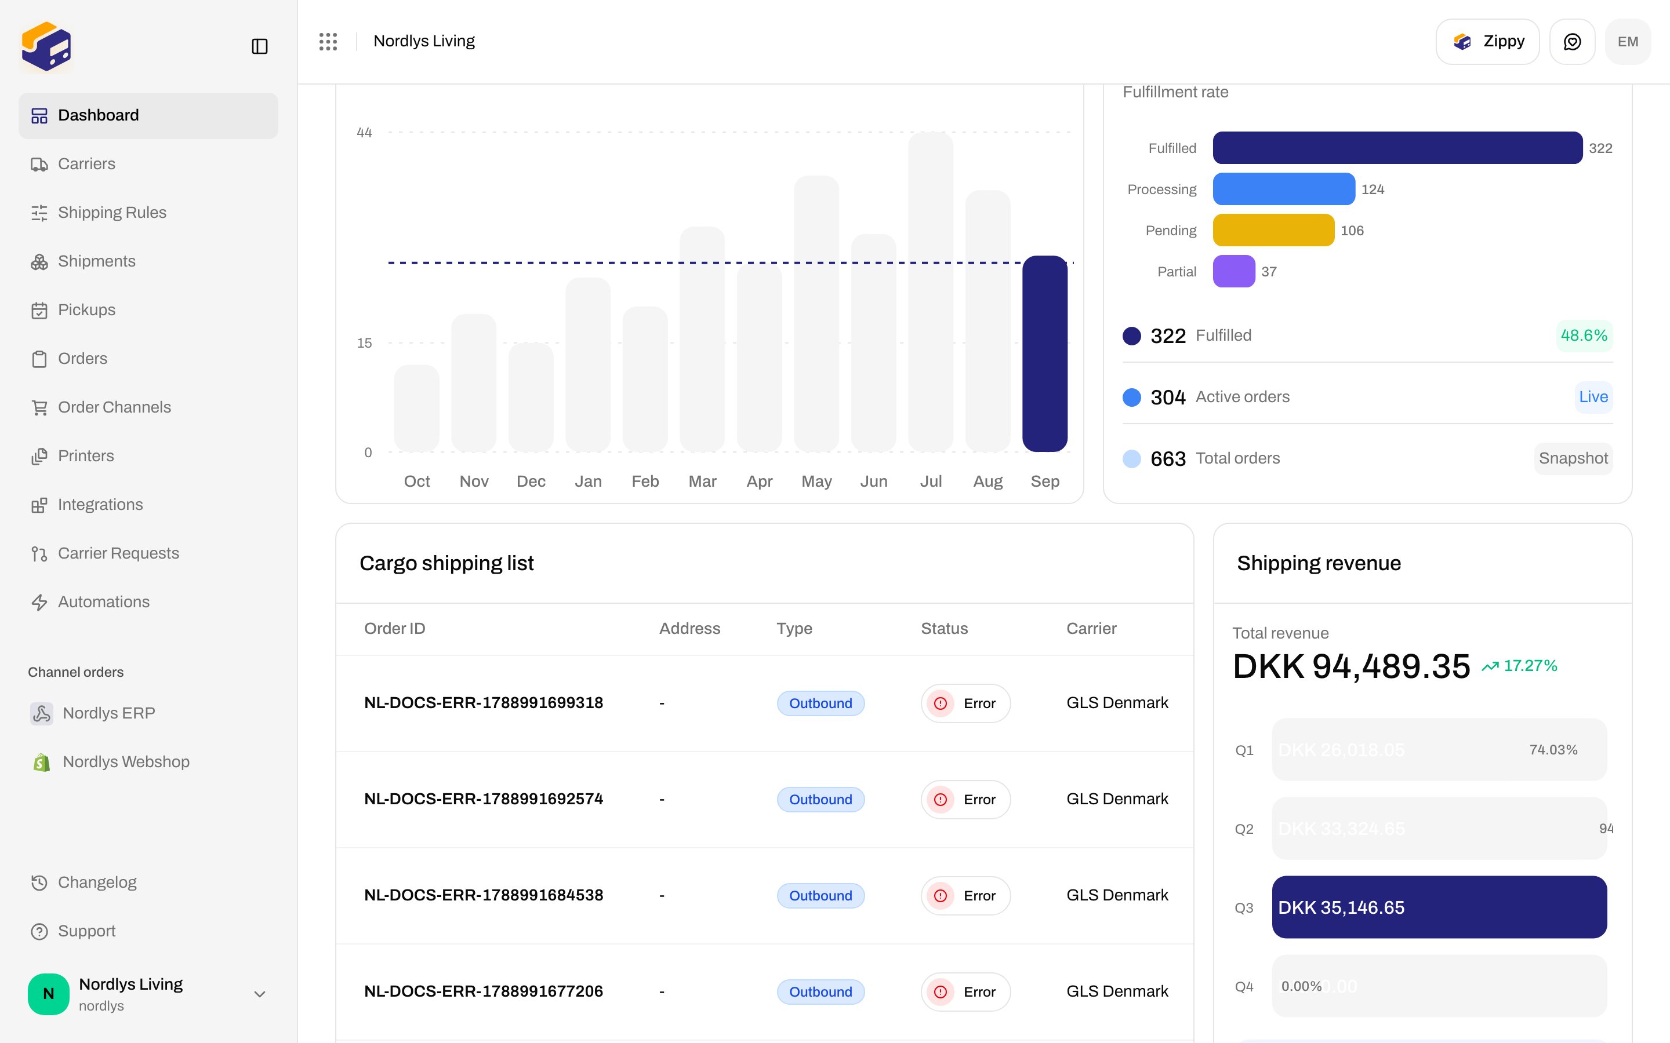The height and width of the screenshot is (1043, 1670).
Task: Open order NL-DOCS-ERR-1788991692574
Action: pos(484,799)
